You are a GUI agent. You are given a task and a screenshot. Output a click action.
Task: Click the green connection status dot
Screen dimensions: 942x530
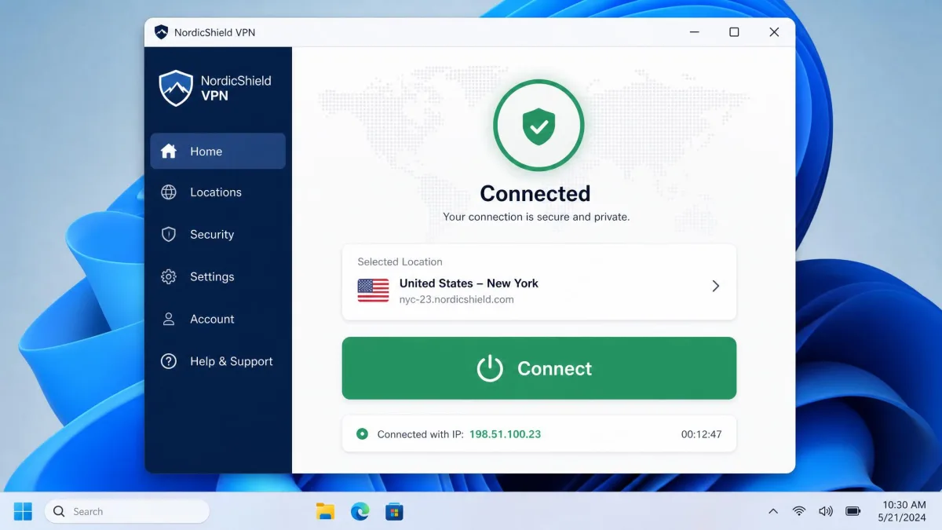(362, 434)
